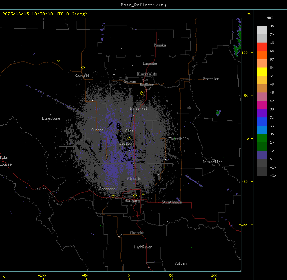Click the Limestone label
Viewport: 287px width, 280px height.
click(x=51, y=118)
